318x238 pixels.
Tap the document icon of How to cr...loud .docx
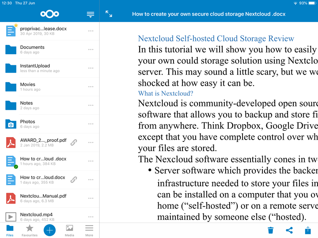pyautogui.click(x=11, y=161)
